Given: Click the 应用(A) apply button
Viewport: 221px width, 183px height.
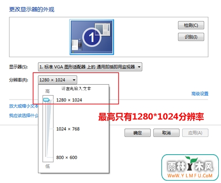Looking at the screenshot, I should point(195,133).
